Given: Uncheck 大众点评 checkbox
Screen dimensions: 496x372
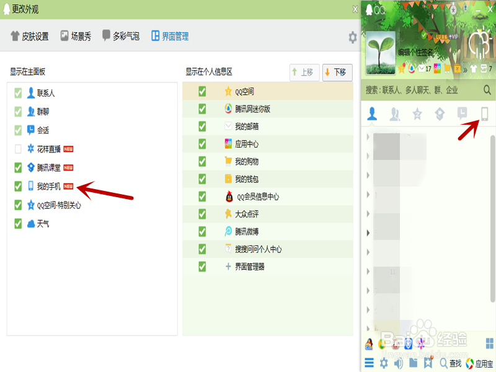Looking at the screenshot, I should tap(202, 214).
